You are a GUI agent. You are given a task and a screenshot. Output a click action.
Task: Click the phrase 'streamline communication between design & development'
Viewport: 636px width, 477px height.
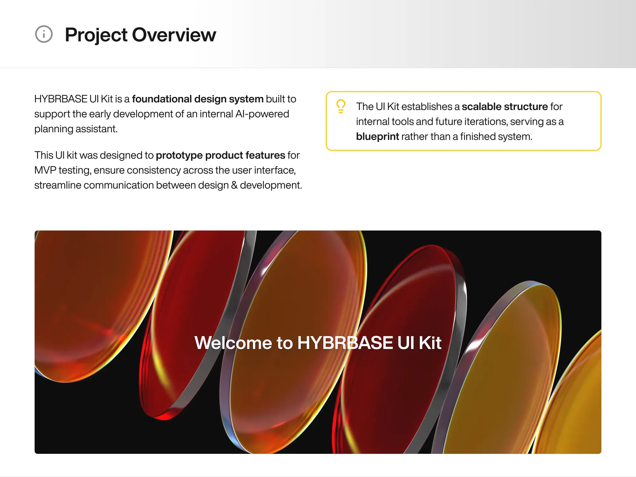[168, 185]
